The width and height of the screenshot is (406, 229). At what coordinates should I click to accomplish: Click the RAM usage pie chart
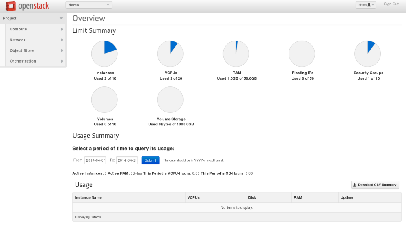(236, 54)
